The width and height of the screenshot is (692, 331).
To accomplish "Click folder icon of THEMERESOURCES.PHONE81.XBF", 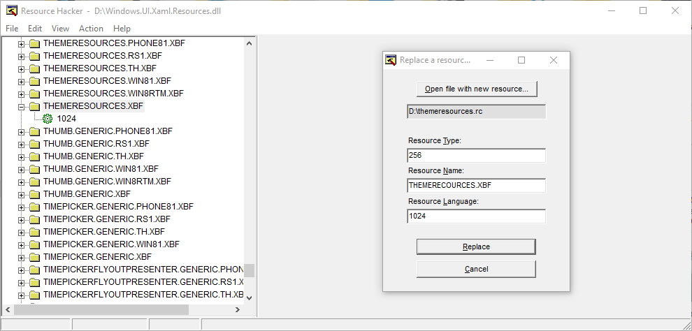I will pyautogui.click(x=34, y=43).
